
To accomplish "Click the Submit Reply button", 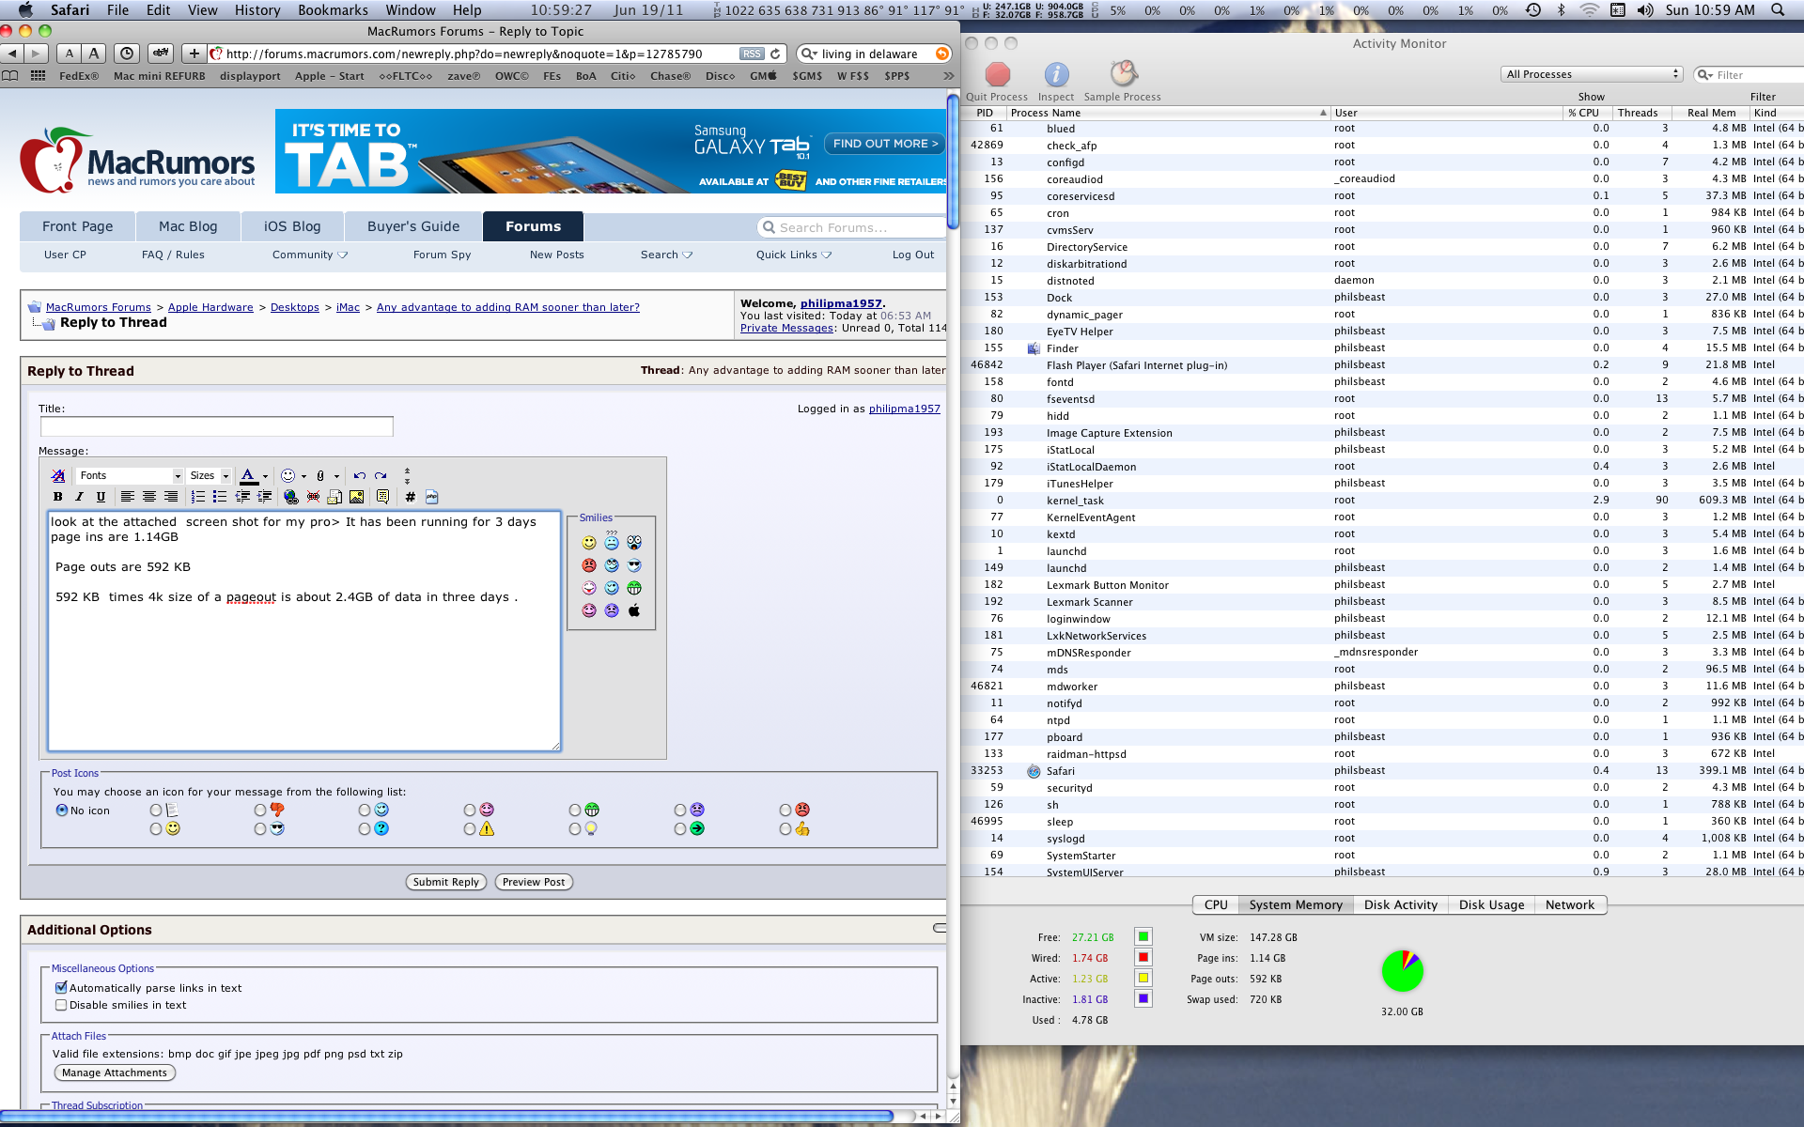I will click(x=446, y=882).
